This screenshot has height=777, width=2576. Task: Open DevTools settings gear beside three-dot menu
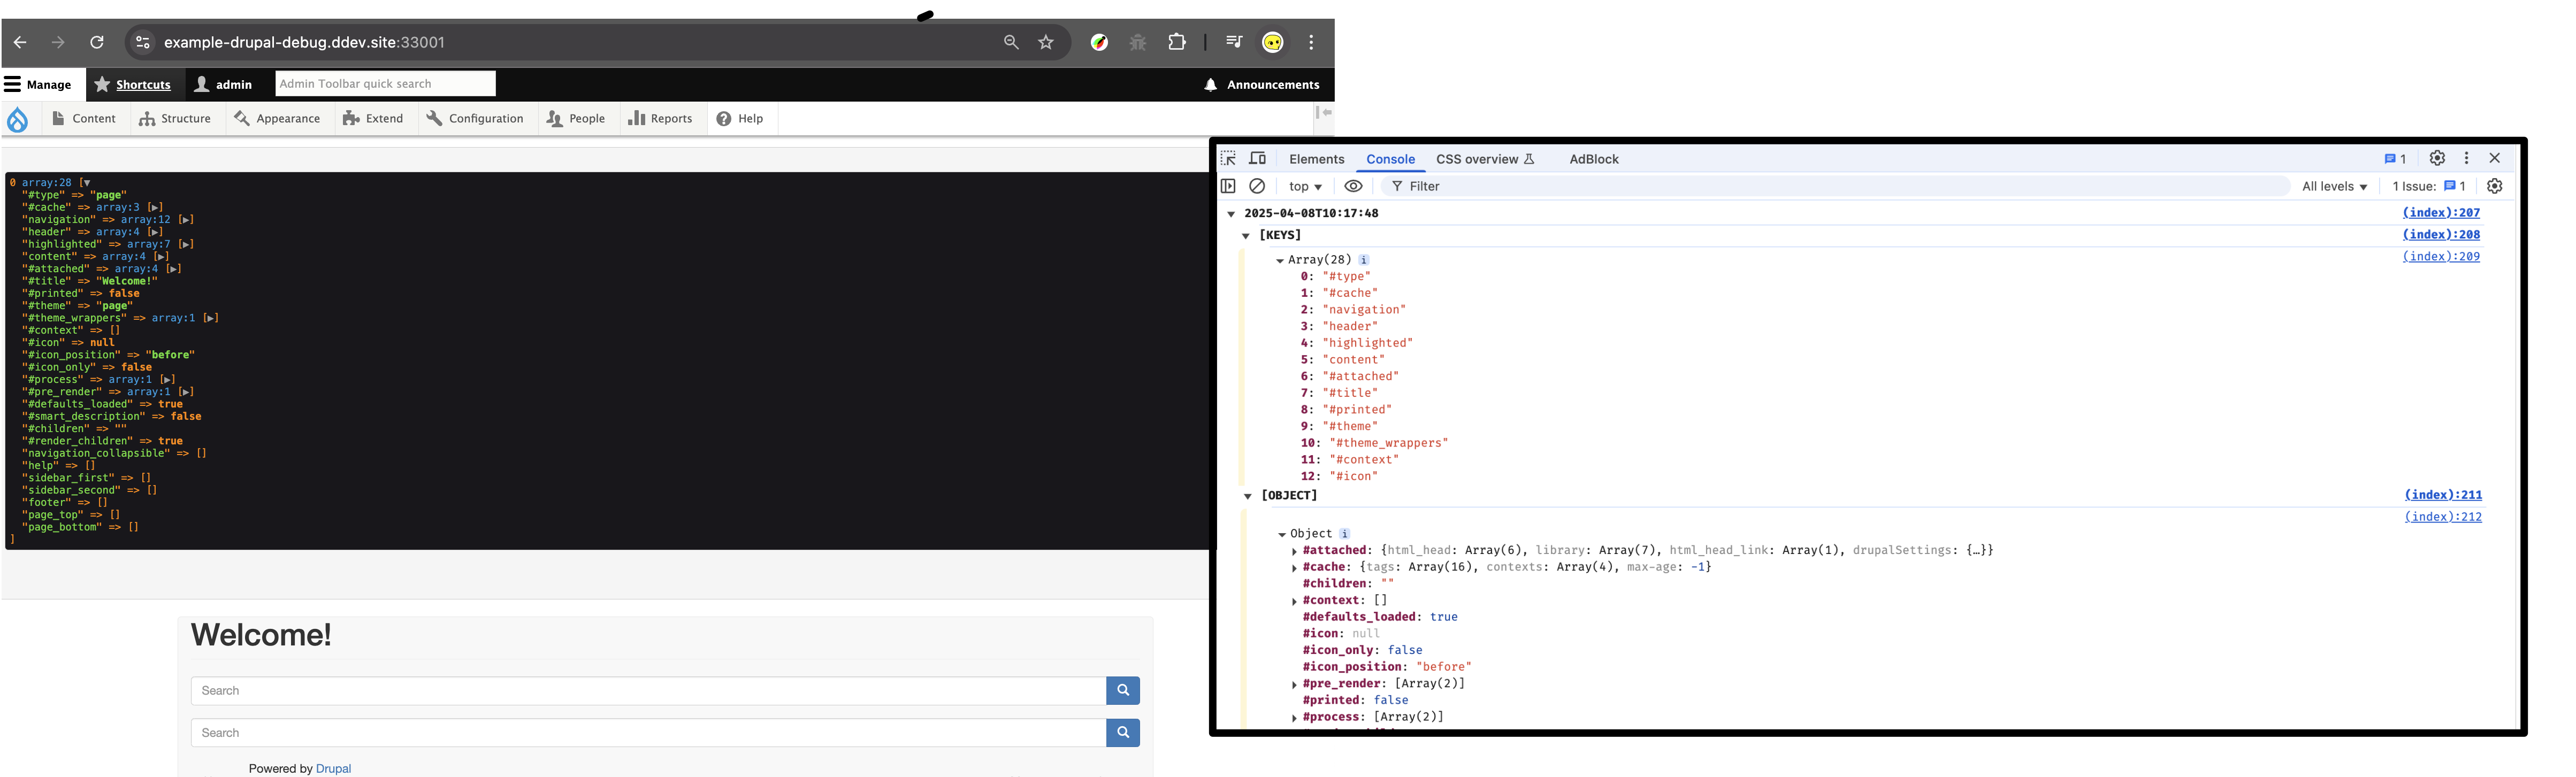(x=2437, y=158)
